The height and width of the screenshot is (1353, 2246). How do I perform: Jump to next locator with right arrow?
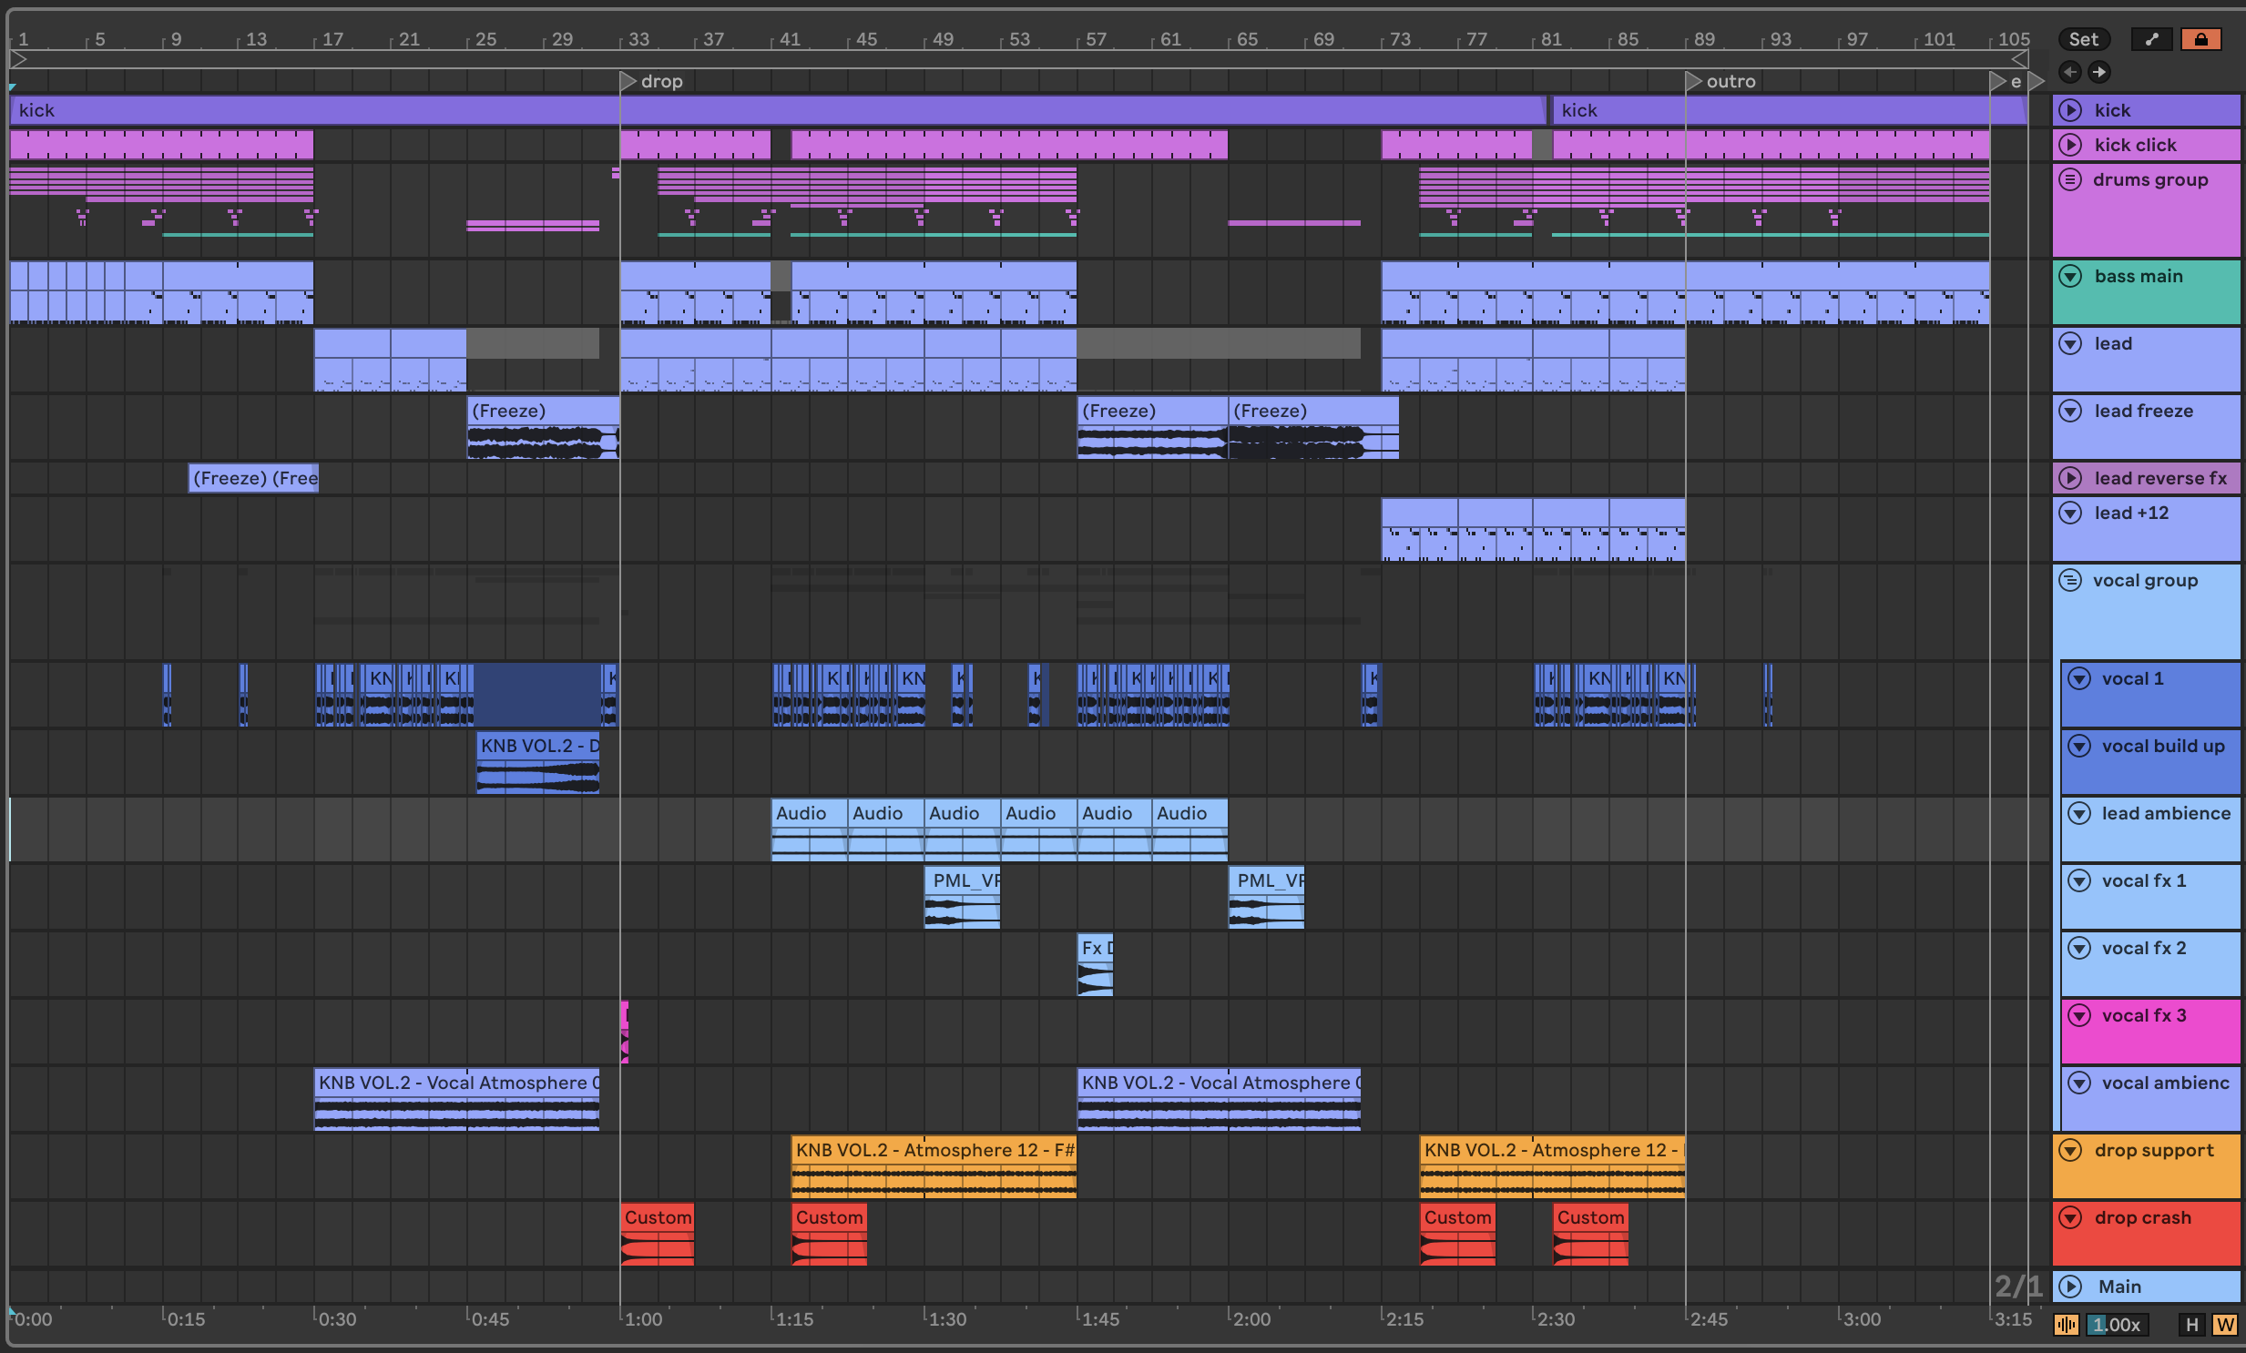tap(2098, 72)
